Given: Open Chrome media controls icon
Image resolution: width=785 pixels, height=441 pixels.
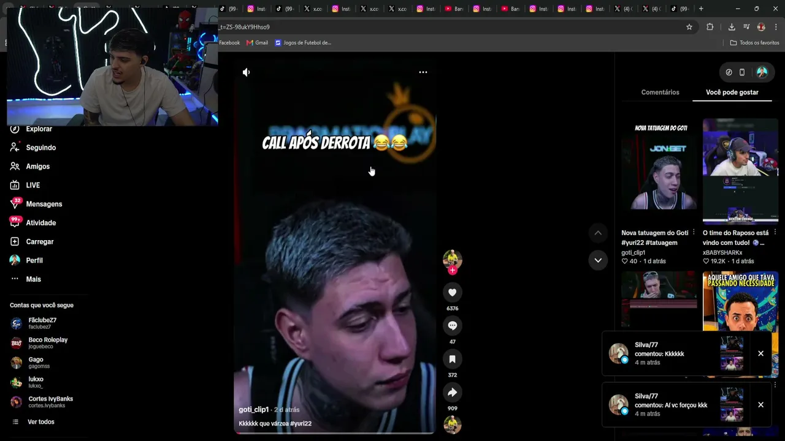Looking at the screenshot, I should (746, 27).
